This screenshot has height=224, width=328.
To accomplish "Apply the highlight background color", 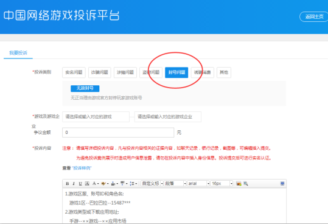I will (103, 184).
